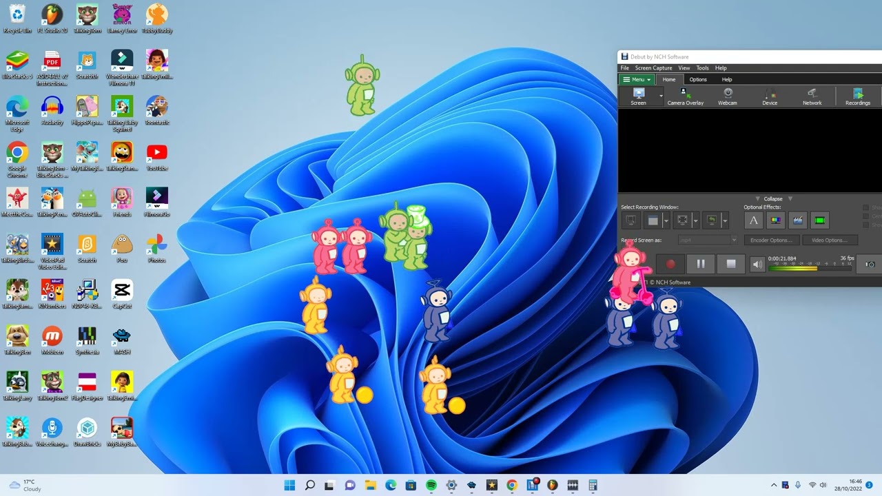Open the Windows Start button on taskbar

point(289,485)
